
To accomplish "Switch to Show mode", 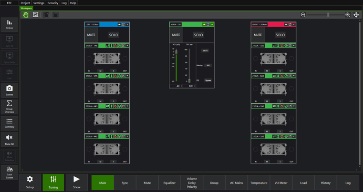I will [77, 182].
